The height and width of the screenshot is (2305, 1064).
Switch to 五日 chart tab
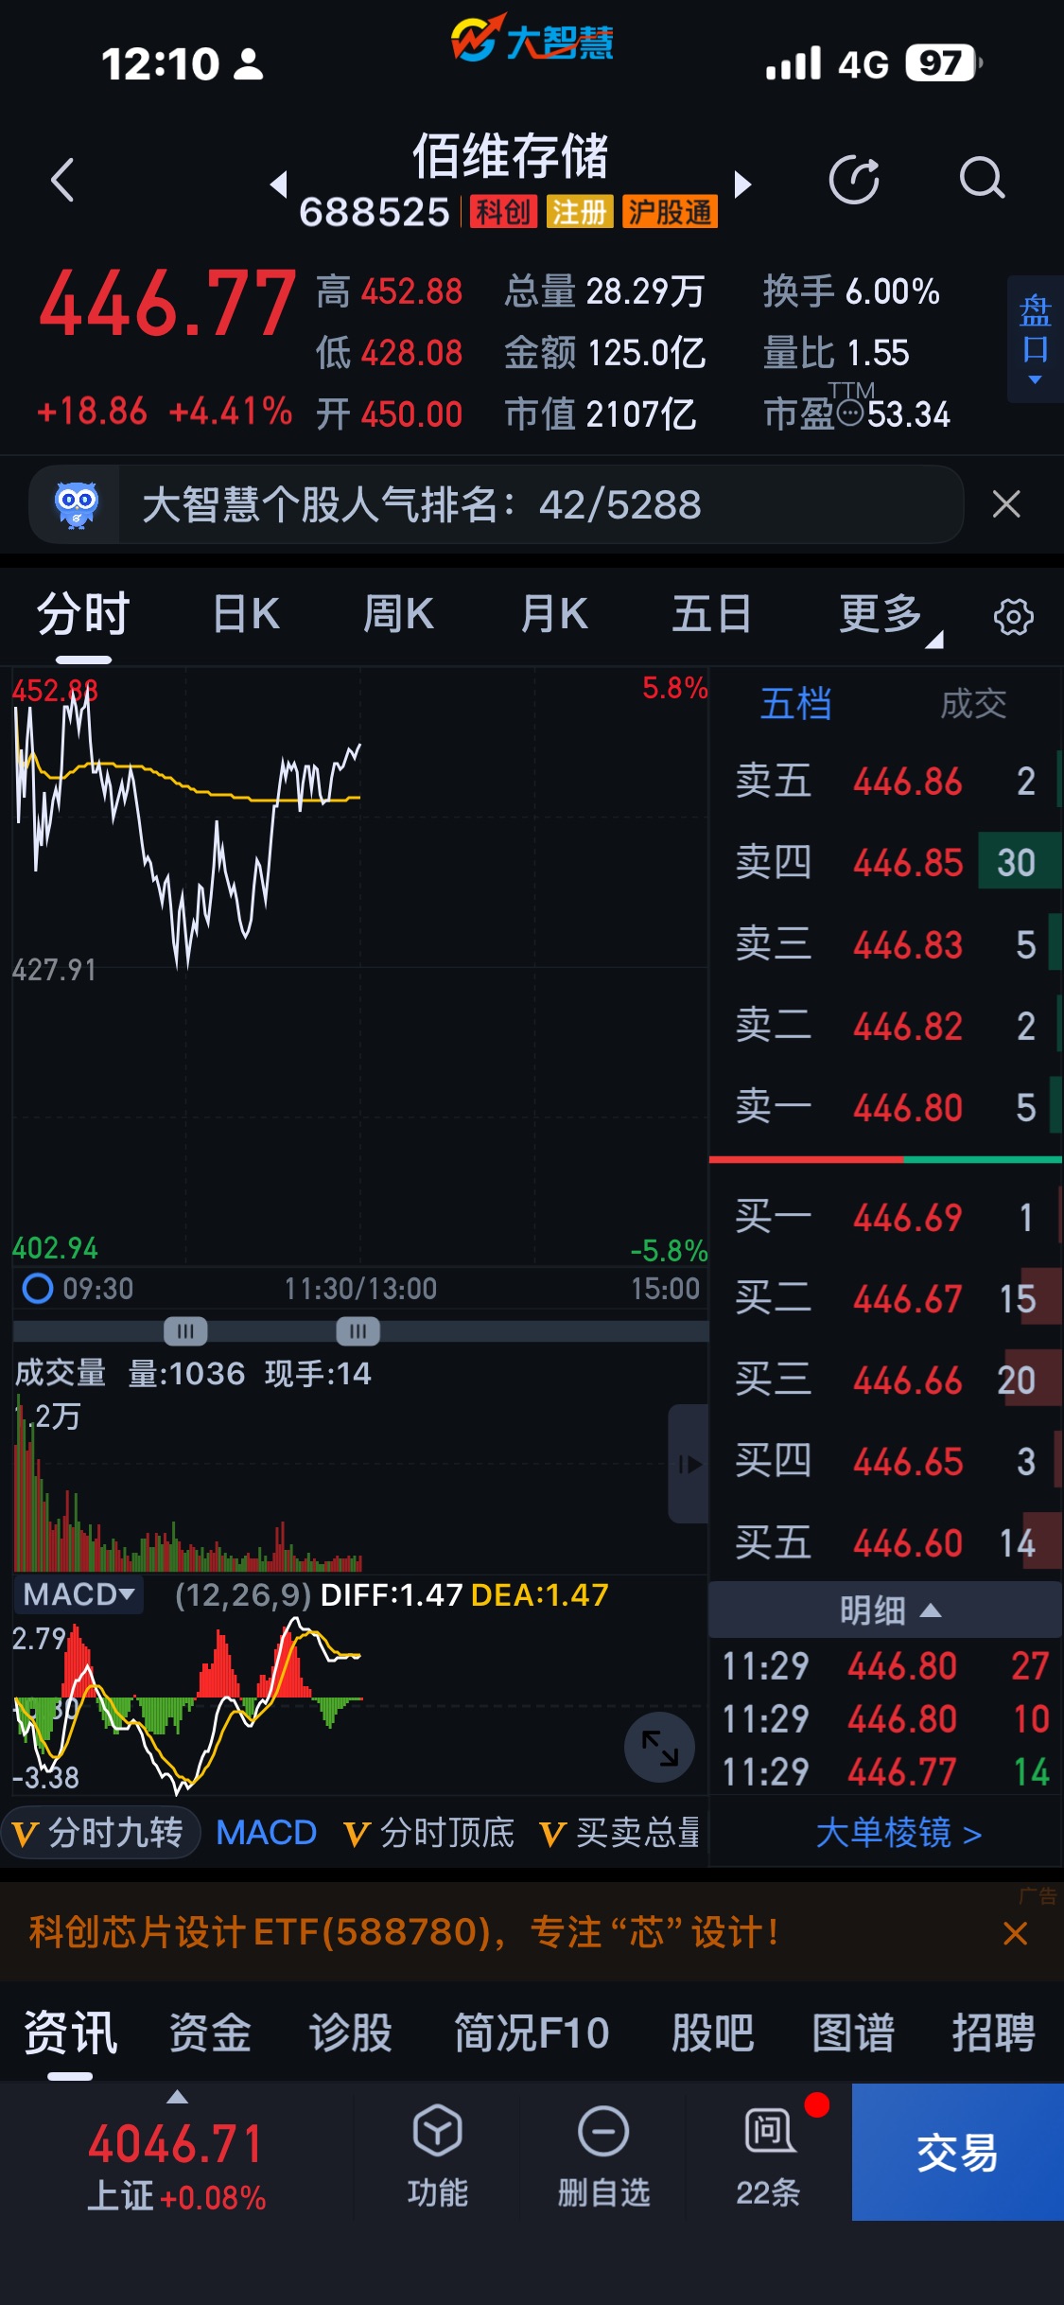(711, 615)
